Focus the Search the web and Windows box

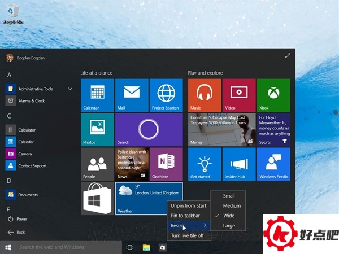[x=69, y=247]
